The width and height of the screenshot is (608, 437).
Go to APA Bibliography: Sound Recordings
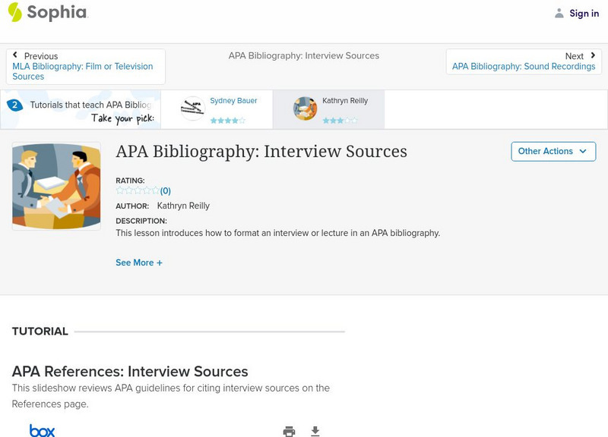(x=524, y=67)
